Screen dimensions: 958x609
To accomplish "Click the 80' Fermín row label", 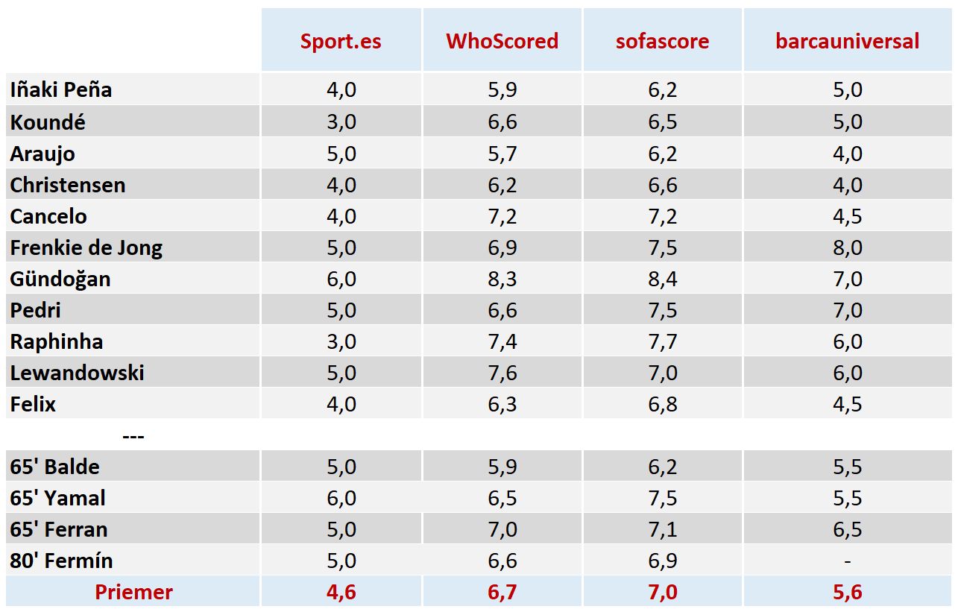I will point(62,561).
